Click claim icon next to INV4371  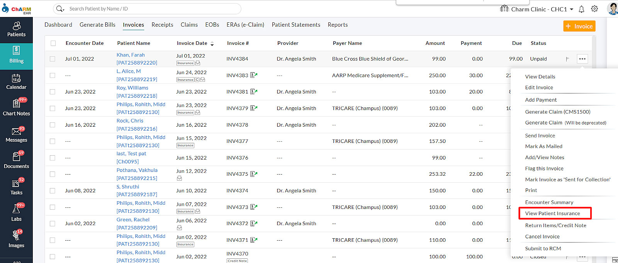click(254, 240)
